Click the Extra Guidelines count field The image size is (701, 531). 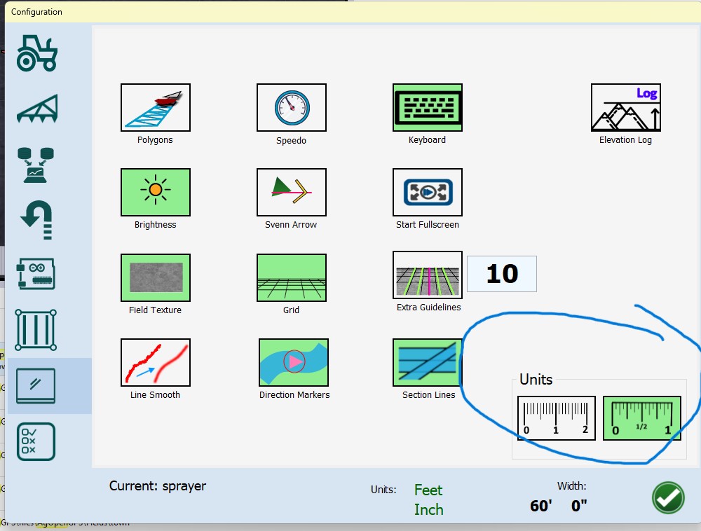point(501,274)
